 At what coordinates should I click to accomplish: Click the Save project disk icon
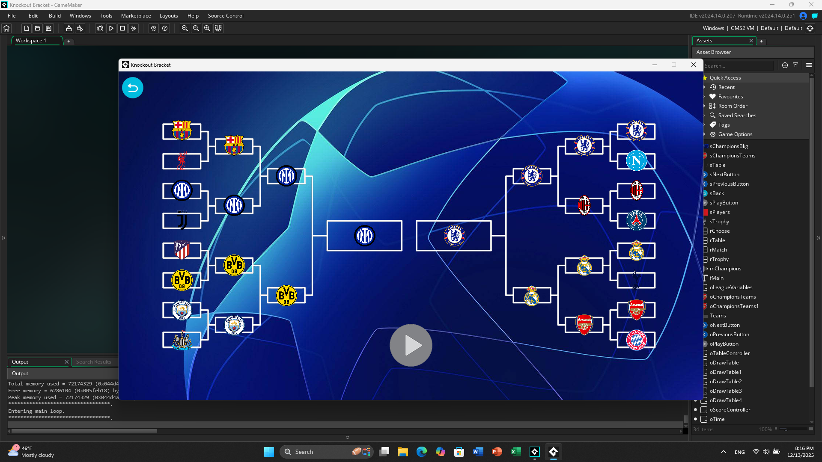[49, 28]
